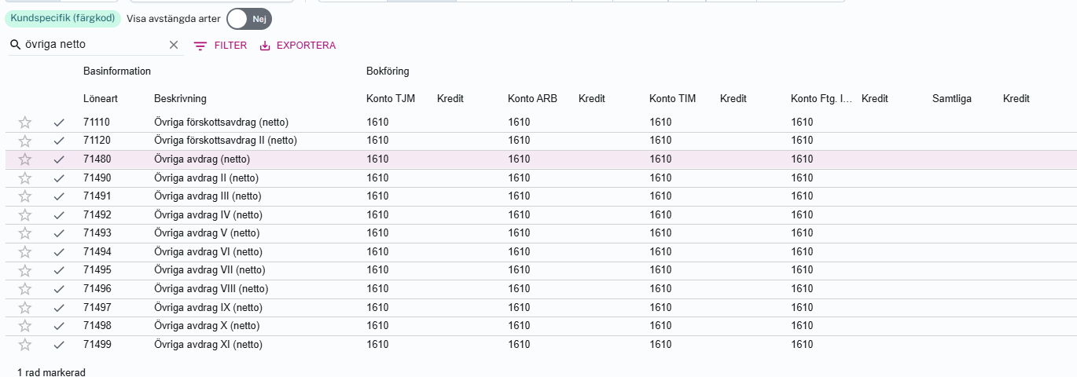Star the 71491 Övriga avdrag III row
The image size is (1077, 377).
point(25,196)
